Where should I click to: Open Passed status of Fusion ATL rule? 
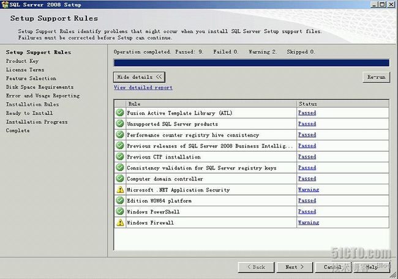307,113
